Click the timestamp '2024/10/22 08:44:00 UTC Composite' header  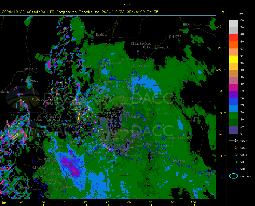[x=39, y=12]
